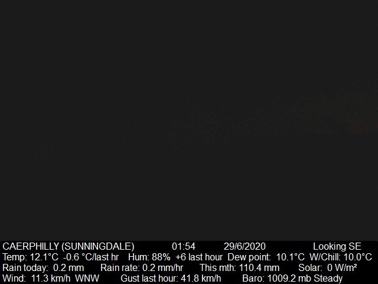Image resolution: width=378 pixels, height=284 pixels.
Task: Click the Rain rate 0.2 mm/hr reading
Action: point(142,268)
